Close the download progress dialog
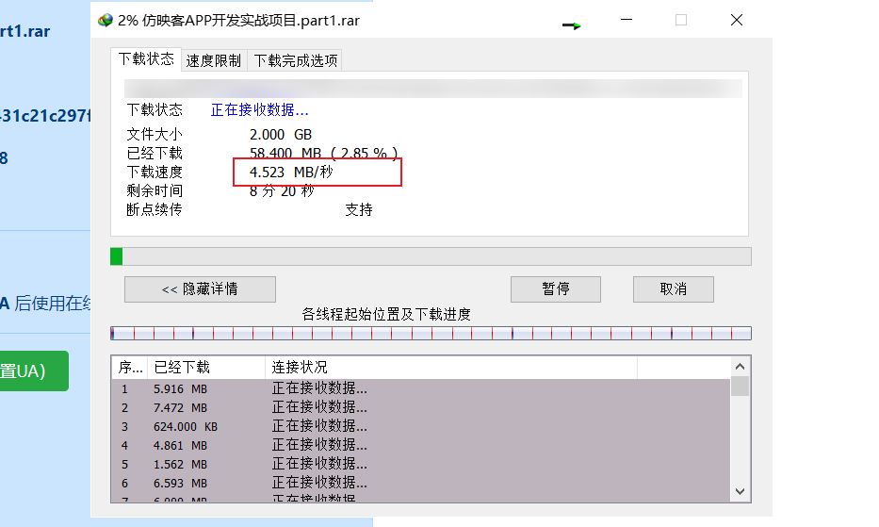879x527 pixels. [x=737, y=20]
